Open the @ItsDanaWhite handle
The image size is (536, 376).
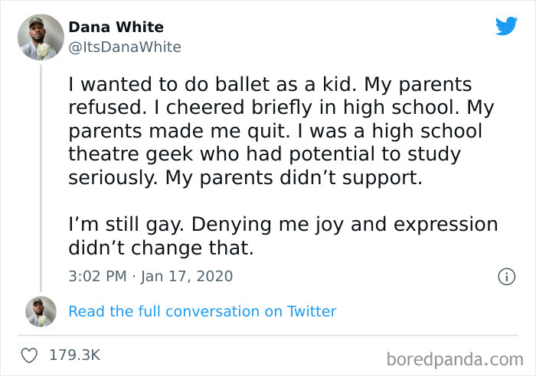click(x=125, y=47)
